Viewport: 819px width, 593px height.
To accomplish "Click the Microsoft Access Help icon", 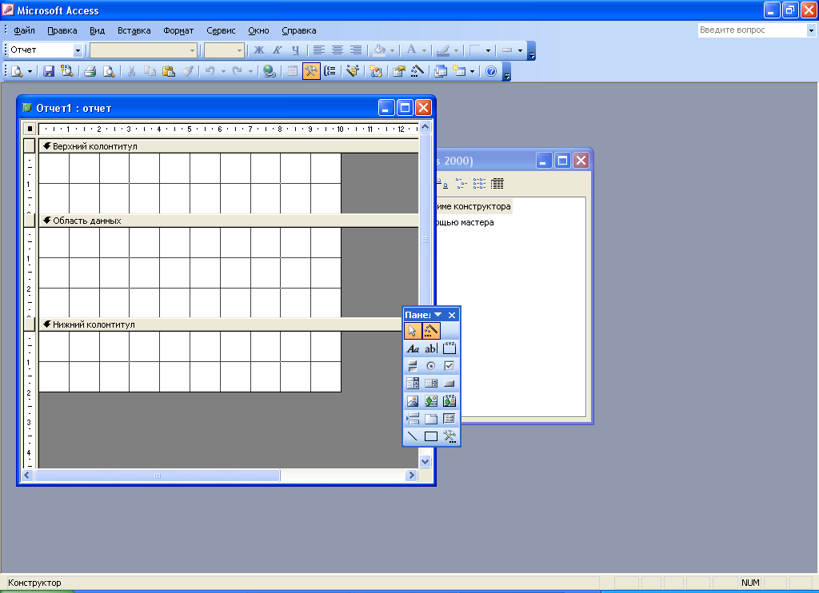I will 491,71.
